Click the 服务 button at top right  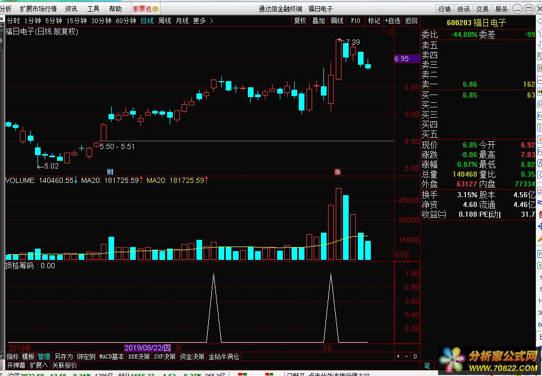point(501,9)
